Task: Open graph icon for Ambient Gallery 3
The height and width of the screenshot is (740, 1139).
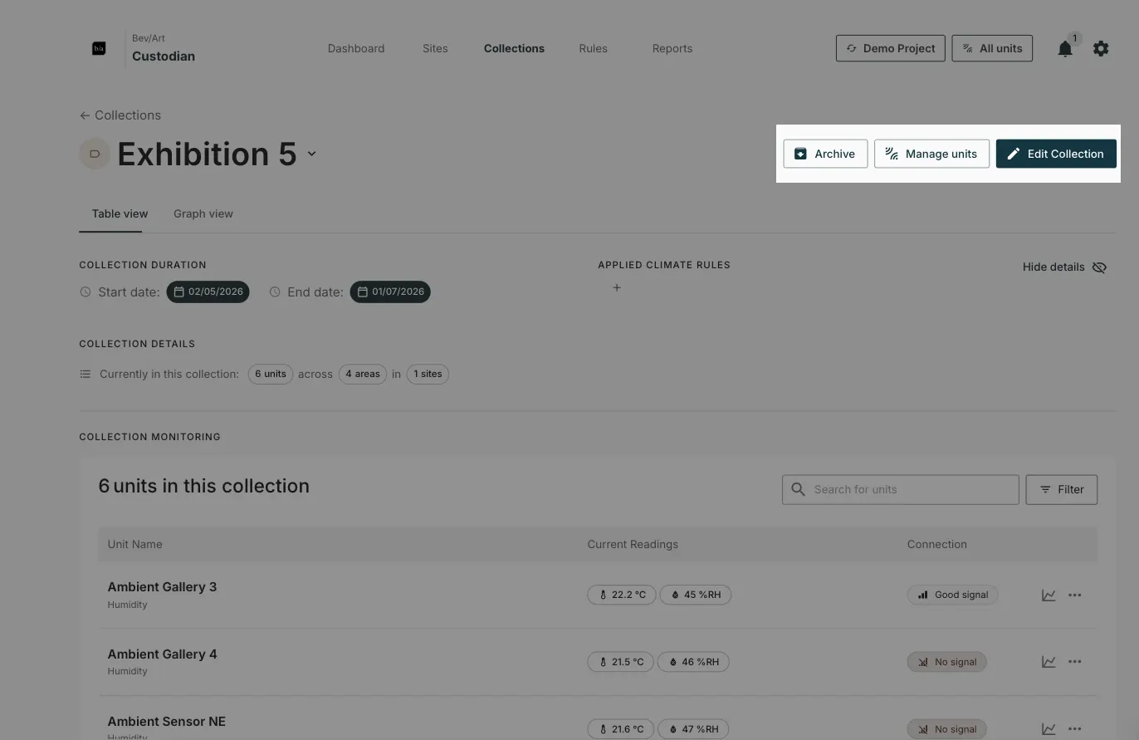Action: (x=1049, y=595)
